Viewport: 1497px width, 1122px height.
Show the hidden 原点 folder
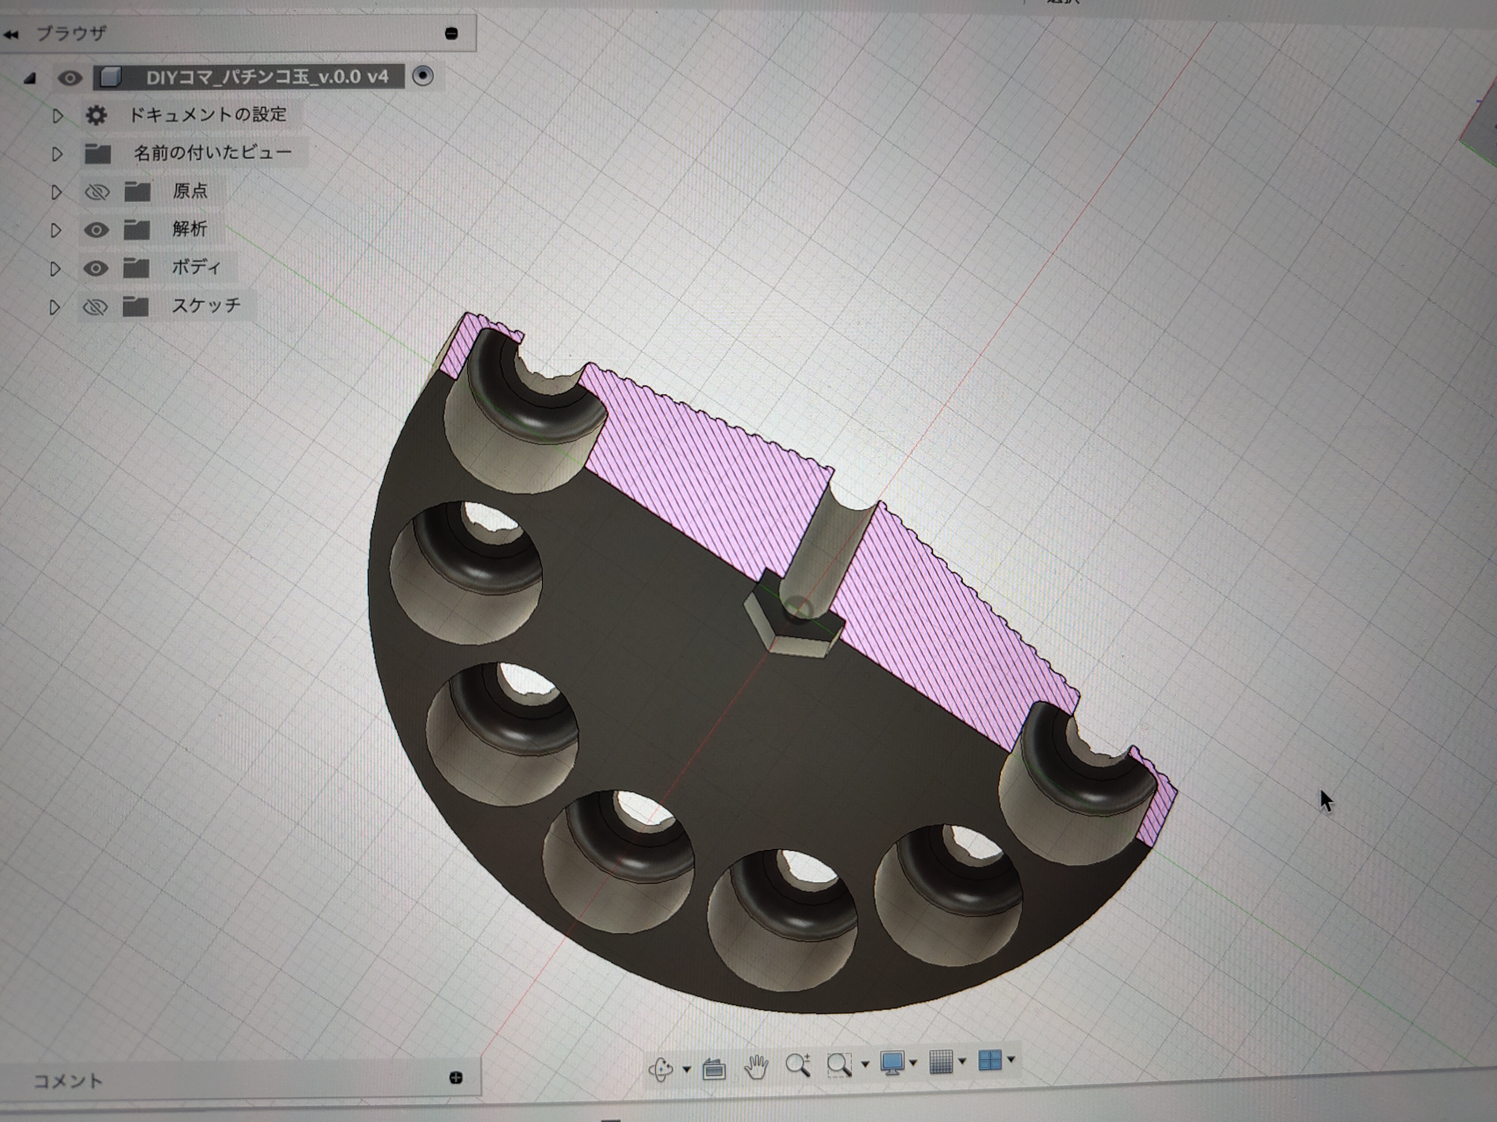(x=97, y=192)
